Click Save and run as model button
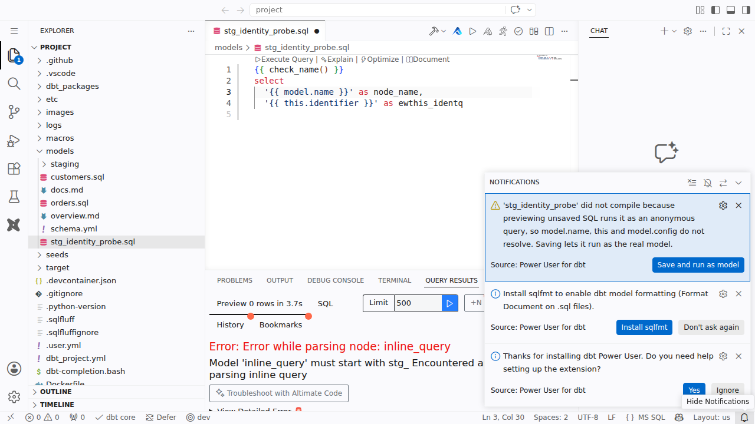The width and height of the screenshot is (755, 424). click(698, 265)
